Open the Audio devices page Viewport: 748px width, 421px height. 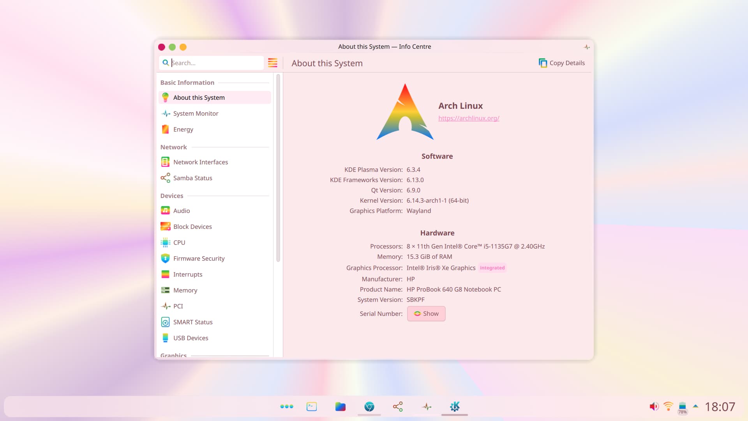coord(215,210)
